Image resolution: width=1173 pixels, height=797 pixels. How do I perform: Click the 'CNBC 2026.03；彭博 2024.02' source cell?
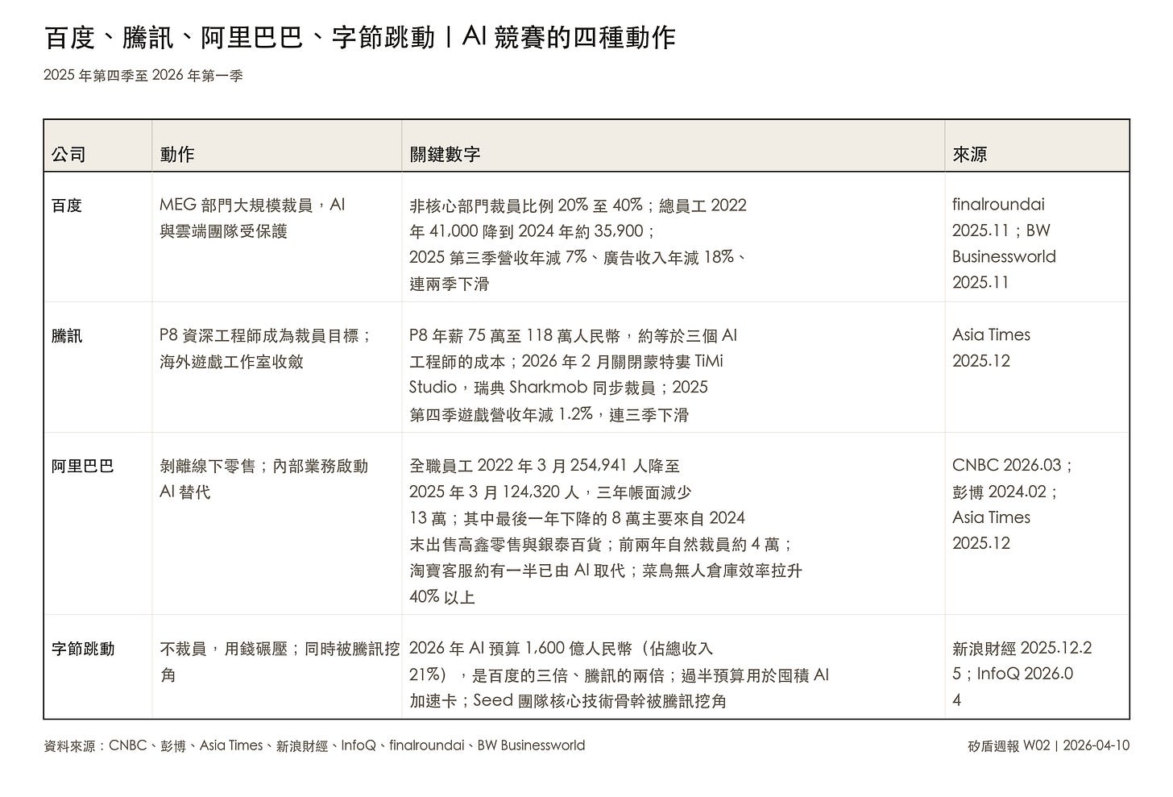(1037, 524)
